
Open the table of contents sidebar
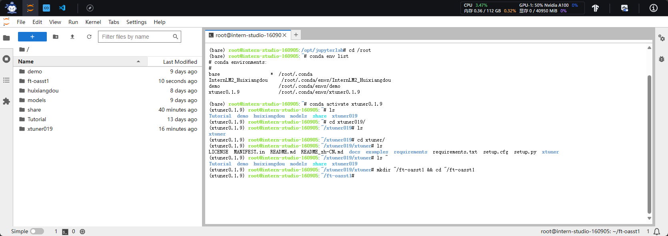click(x=6, y=80)
